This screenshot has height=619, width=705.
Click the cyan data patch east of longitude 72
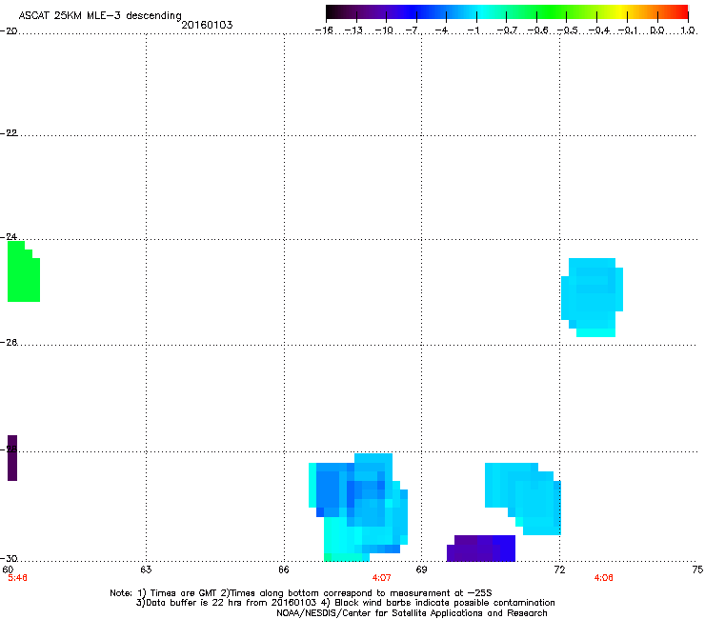click(x=592, y=297)
